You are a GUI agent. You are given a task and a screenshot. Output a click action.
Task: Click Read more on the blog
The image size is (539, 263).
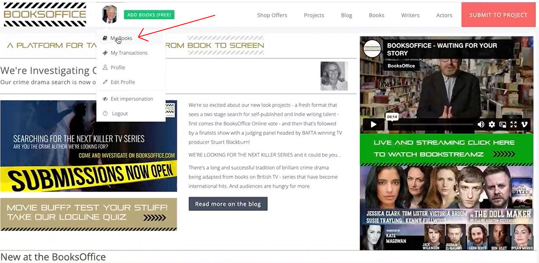pyautogui.click(x=228, y=204)
